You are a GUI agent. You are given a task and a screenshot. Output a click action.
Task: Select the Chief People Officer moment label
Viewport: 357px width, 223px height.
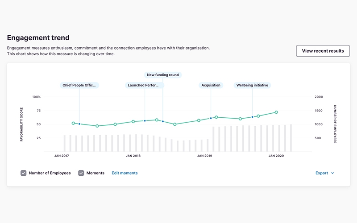pos(79,85)
